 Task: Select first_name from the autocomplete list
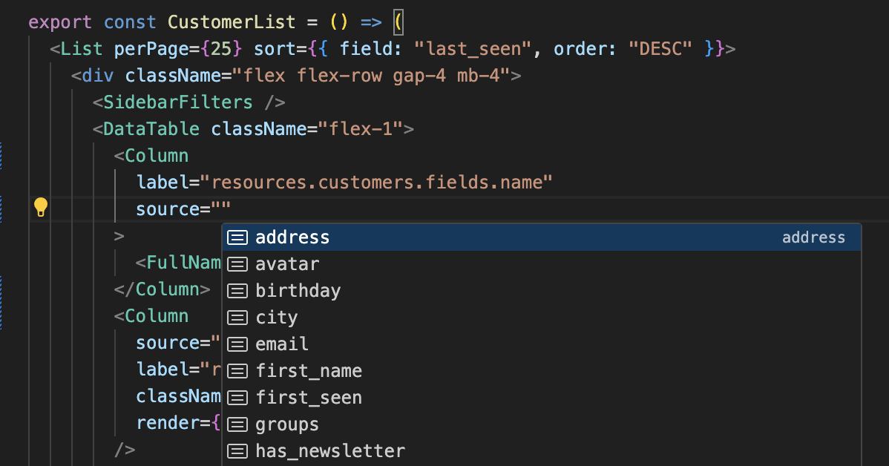pos(310,370)
